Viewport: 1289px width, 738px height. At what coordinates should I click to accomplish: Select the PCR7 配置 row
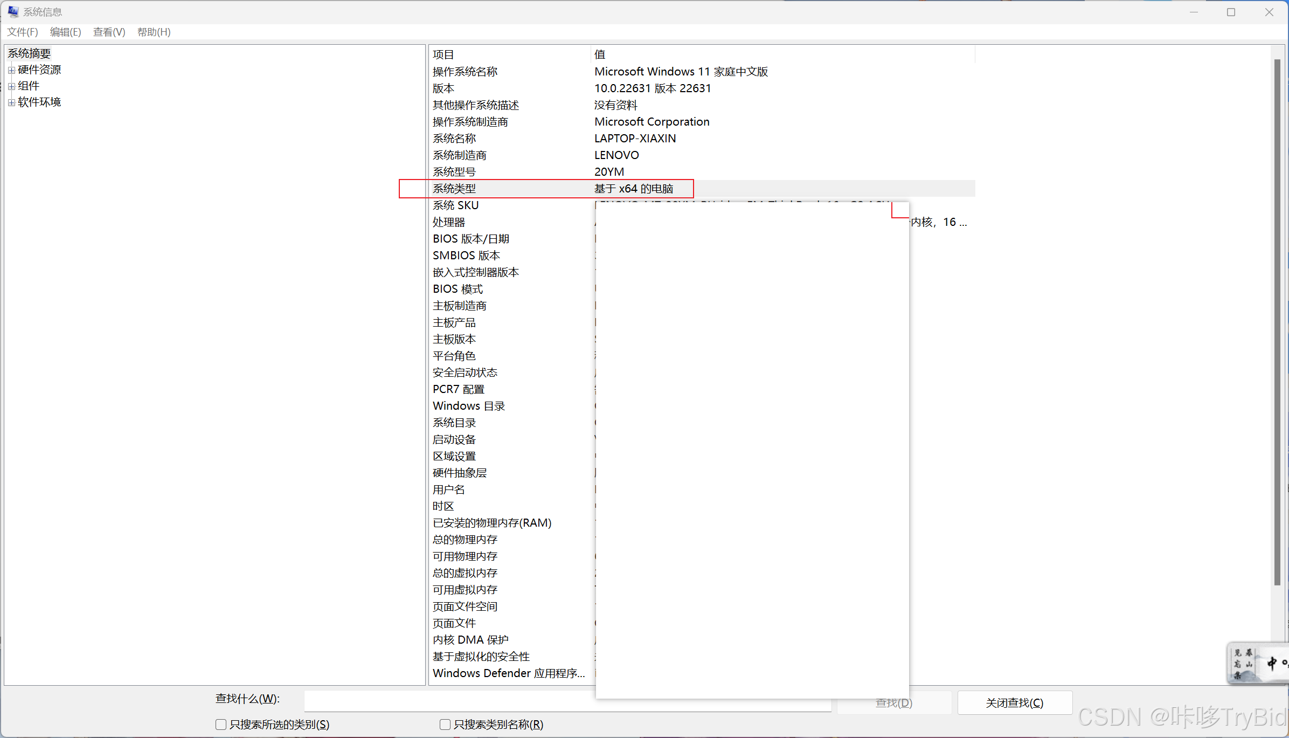click(x=512, y=389)
